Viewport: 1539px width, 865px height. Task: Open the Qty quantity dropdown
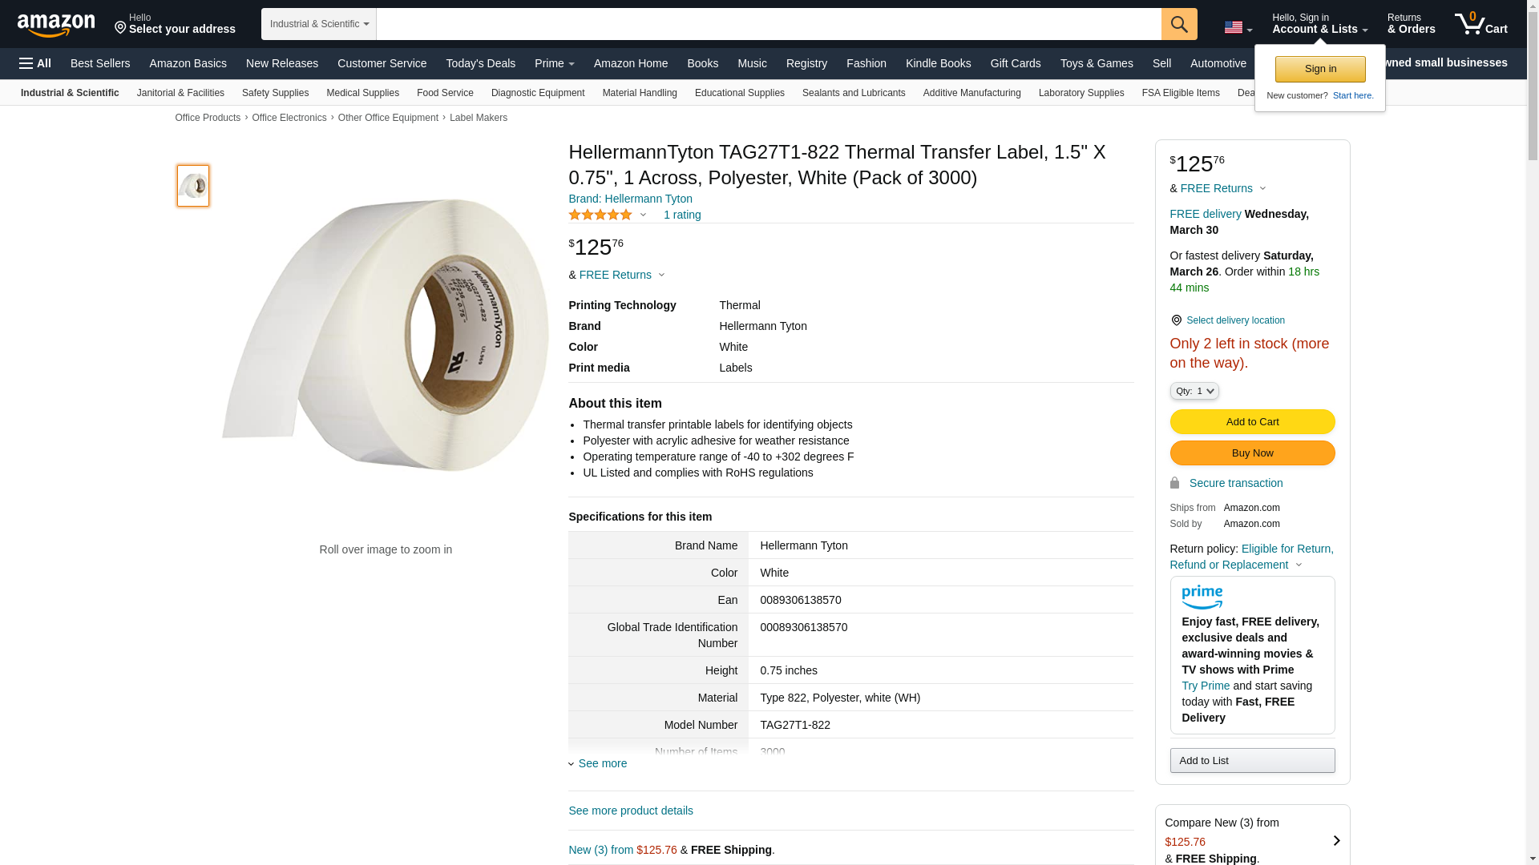[1194, 391]
